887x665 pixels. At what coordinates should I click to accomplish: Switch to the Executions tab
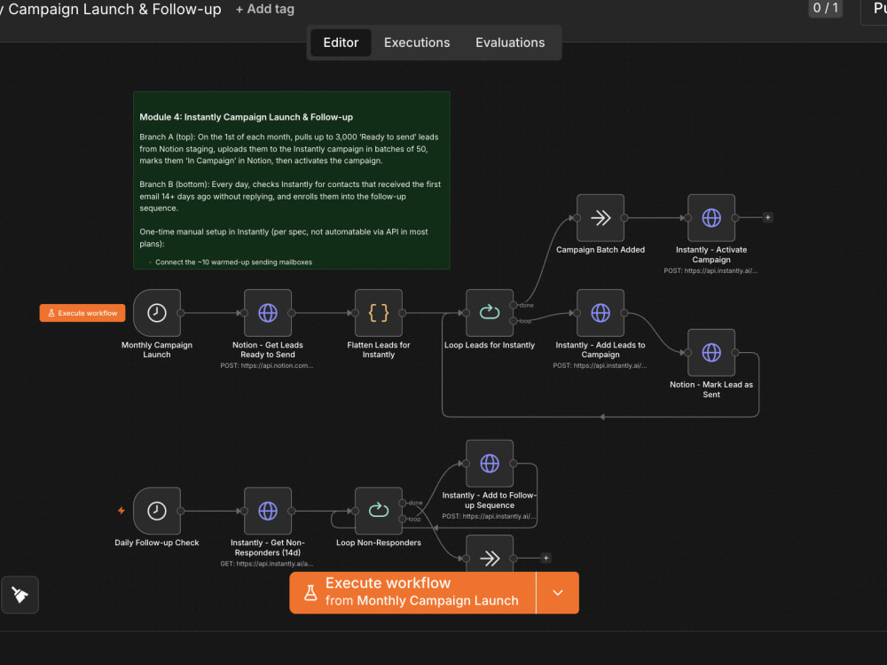click(417, 43)
